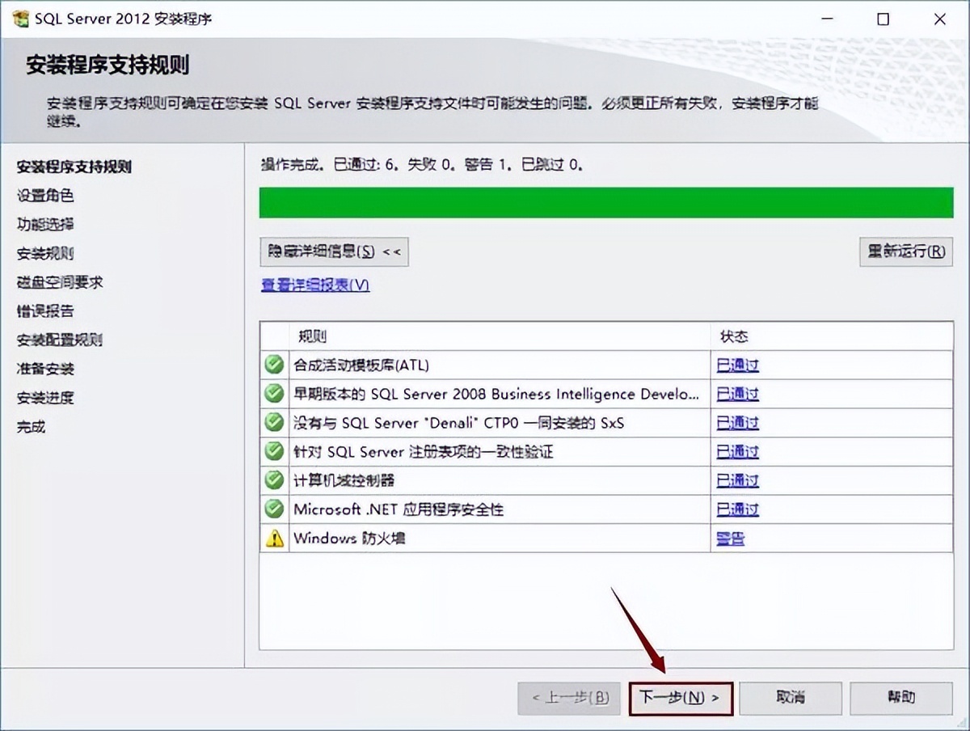Click the green check icon beside 合成活动模板库(ATL)

273,365
